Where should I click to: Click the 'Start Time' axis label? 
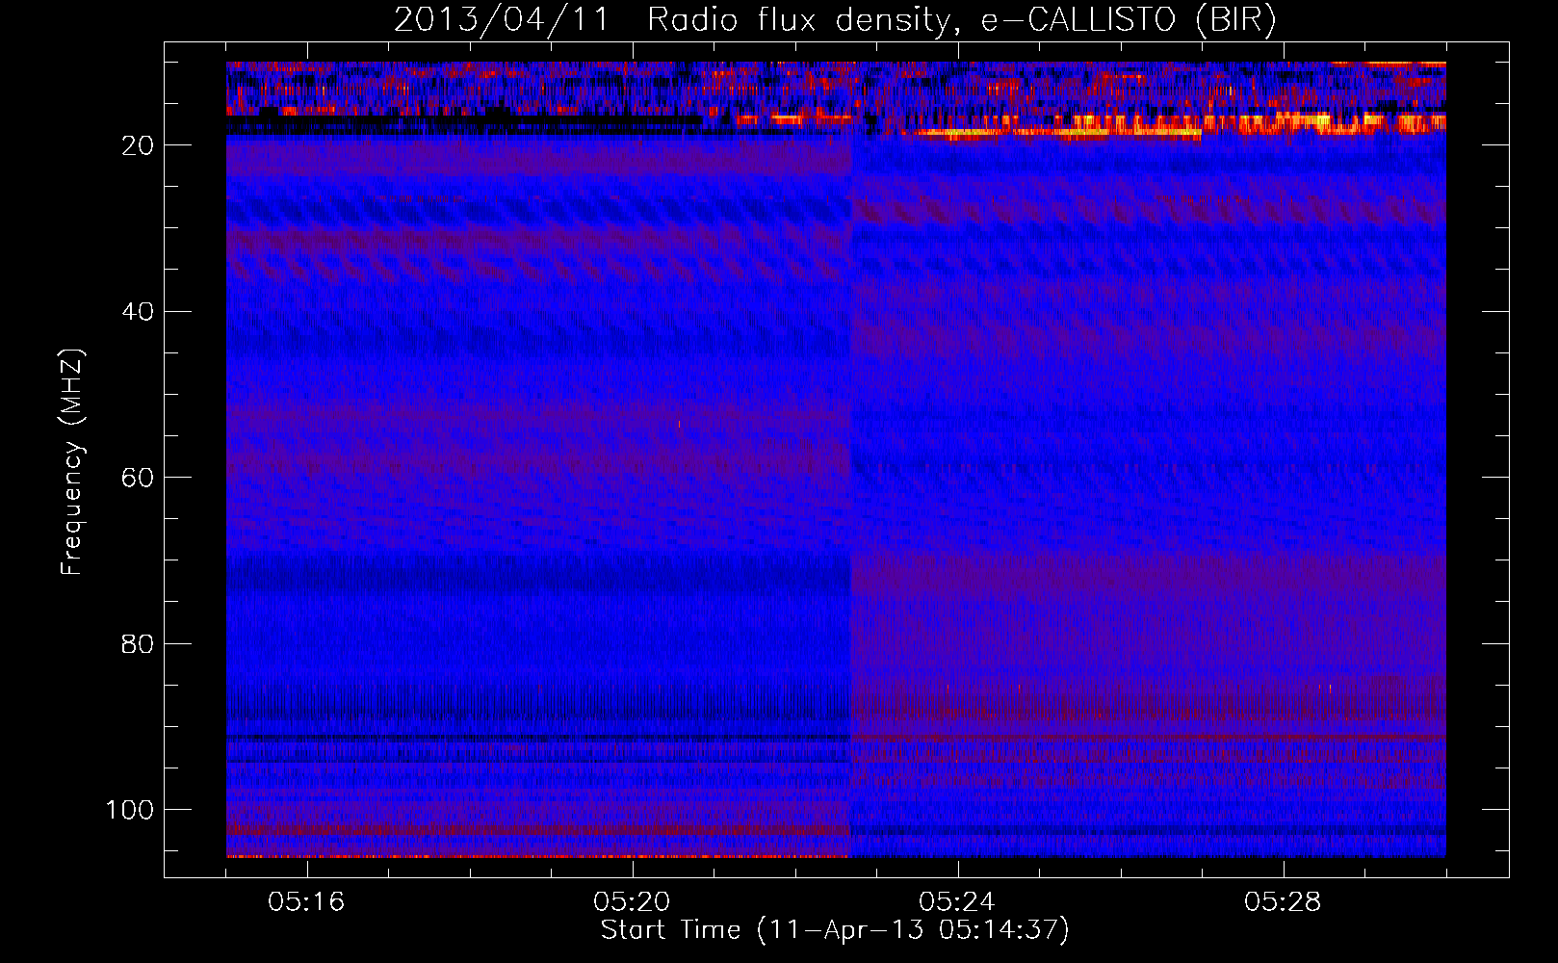point(835,929)
